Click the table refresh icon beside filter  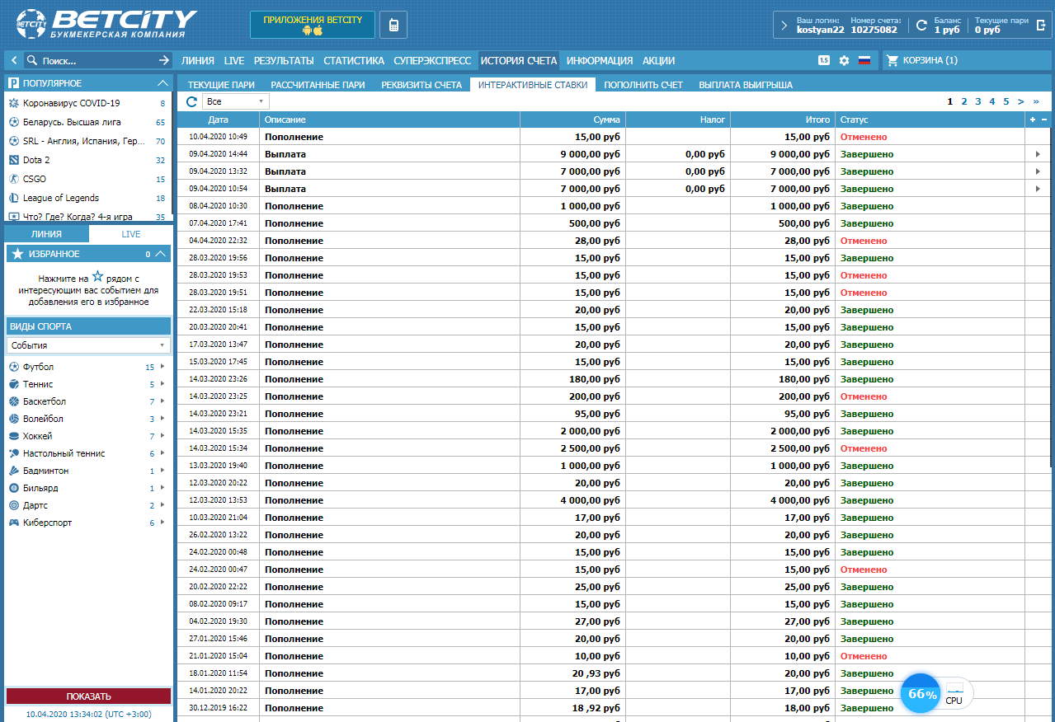click(191, 101)
